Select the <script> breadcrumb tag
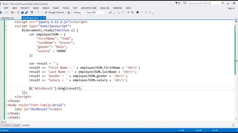 [x=26, y=125]
